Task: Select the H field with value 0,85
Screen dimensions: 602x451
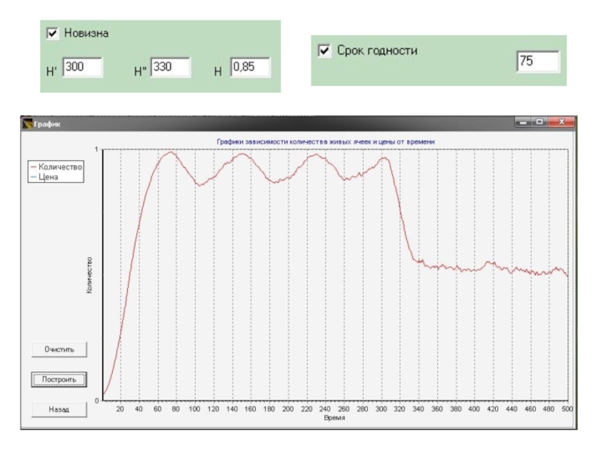Action: click(x=250, y=68)
